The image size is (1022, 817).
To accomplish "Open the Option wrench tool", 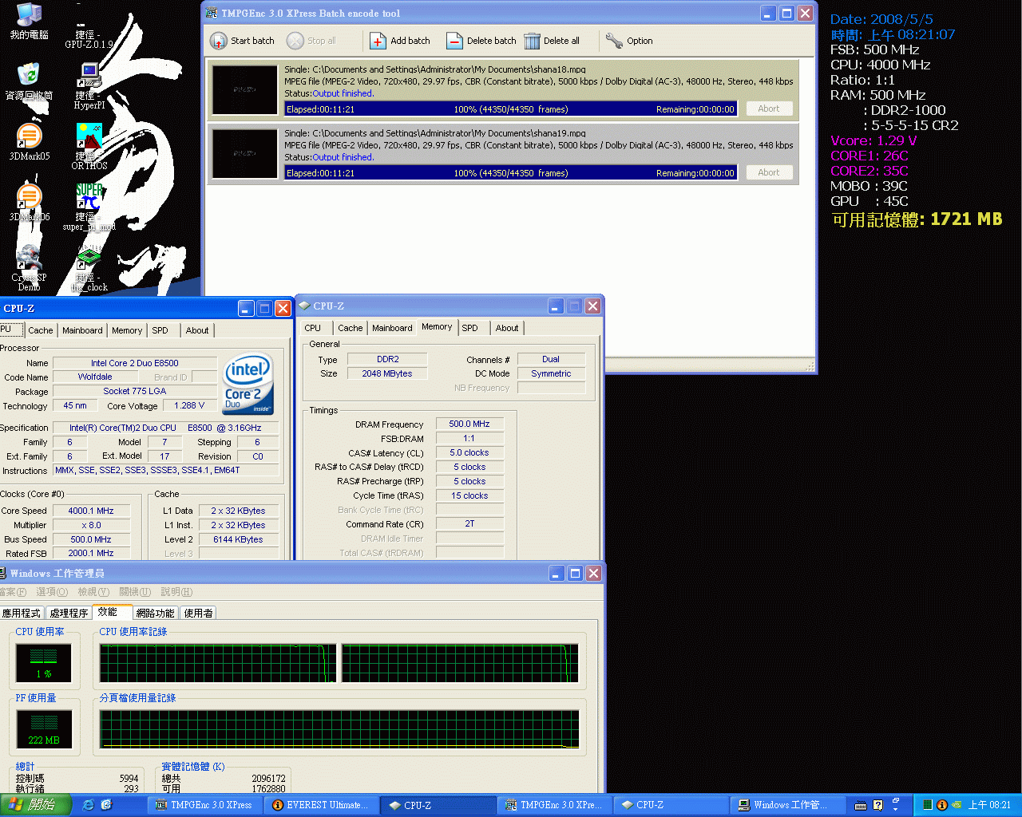I will (x=629, y=41).
